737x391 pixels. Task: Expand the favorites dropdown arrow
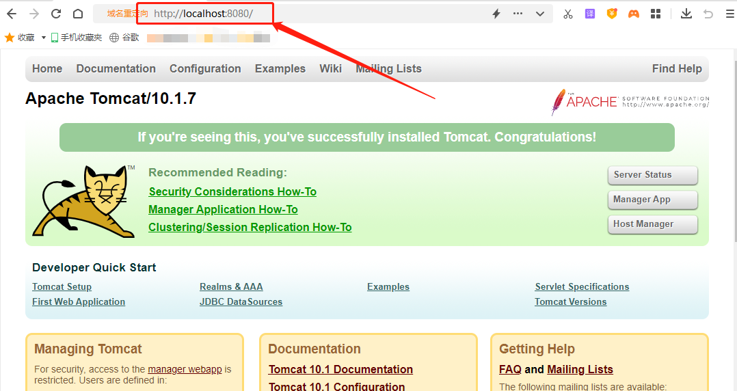44,38
